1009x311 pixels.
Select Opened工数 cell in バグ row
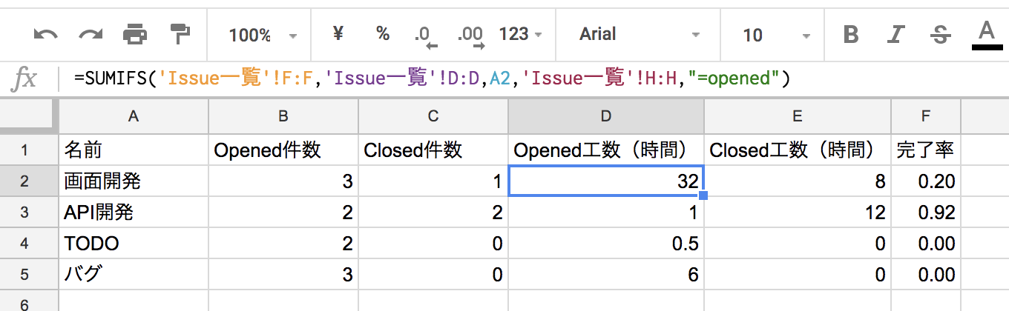[x=606, y=275]
